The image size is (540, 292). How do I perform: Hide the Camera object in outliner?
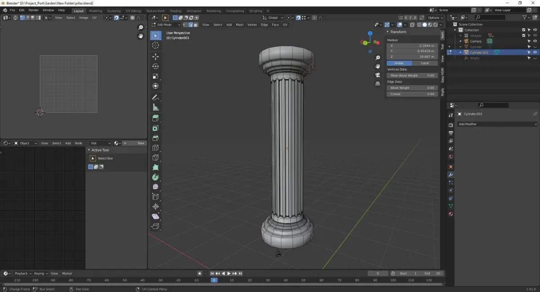(x=535, y=41)
